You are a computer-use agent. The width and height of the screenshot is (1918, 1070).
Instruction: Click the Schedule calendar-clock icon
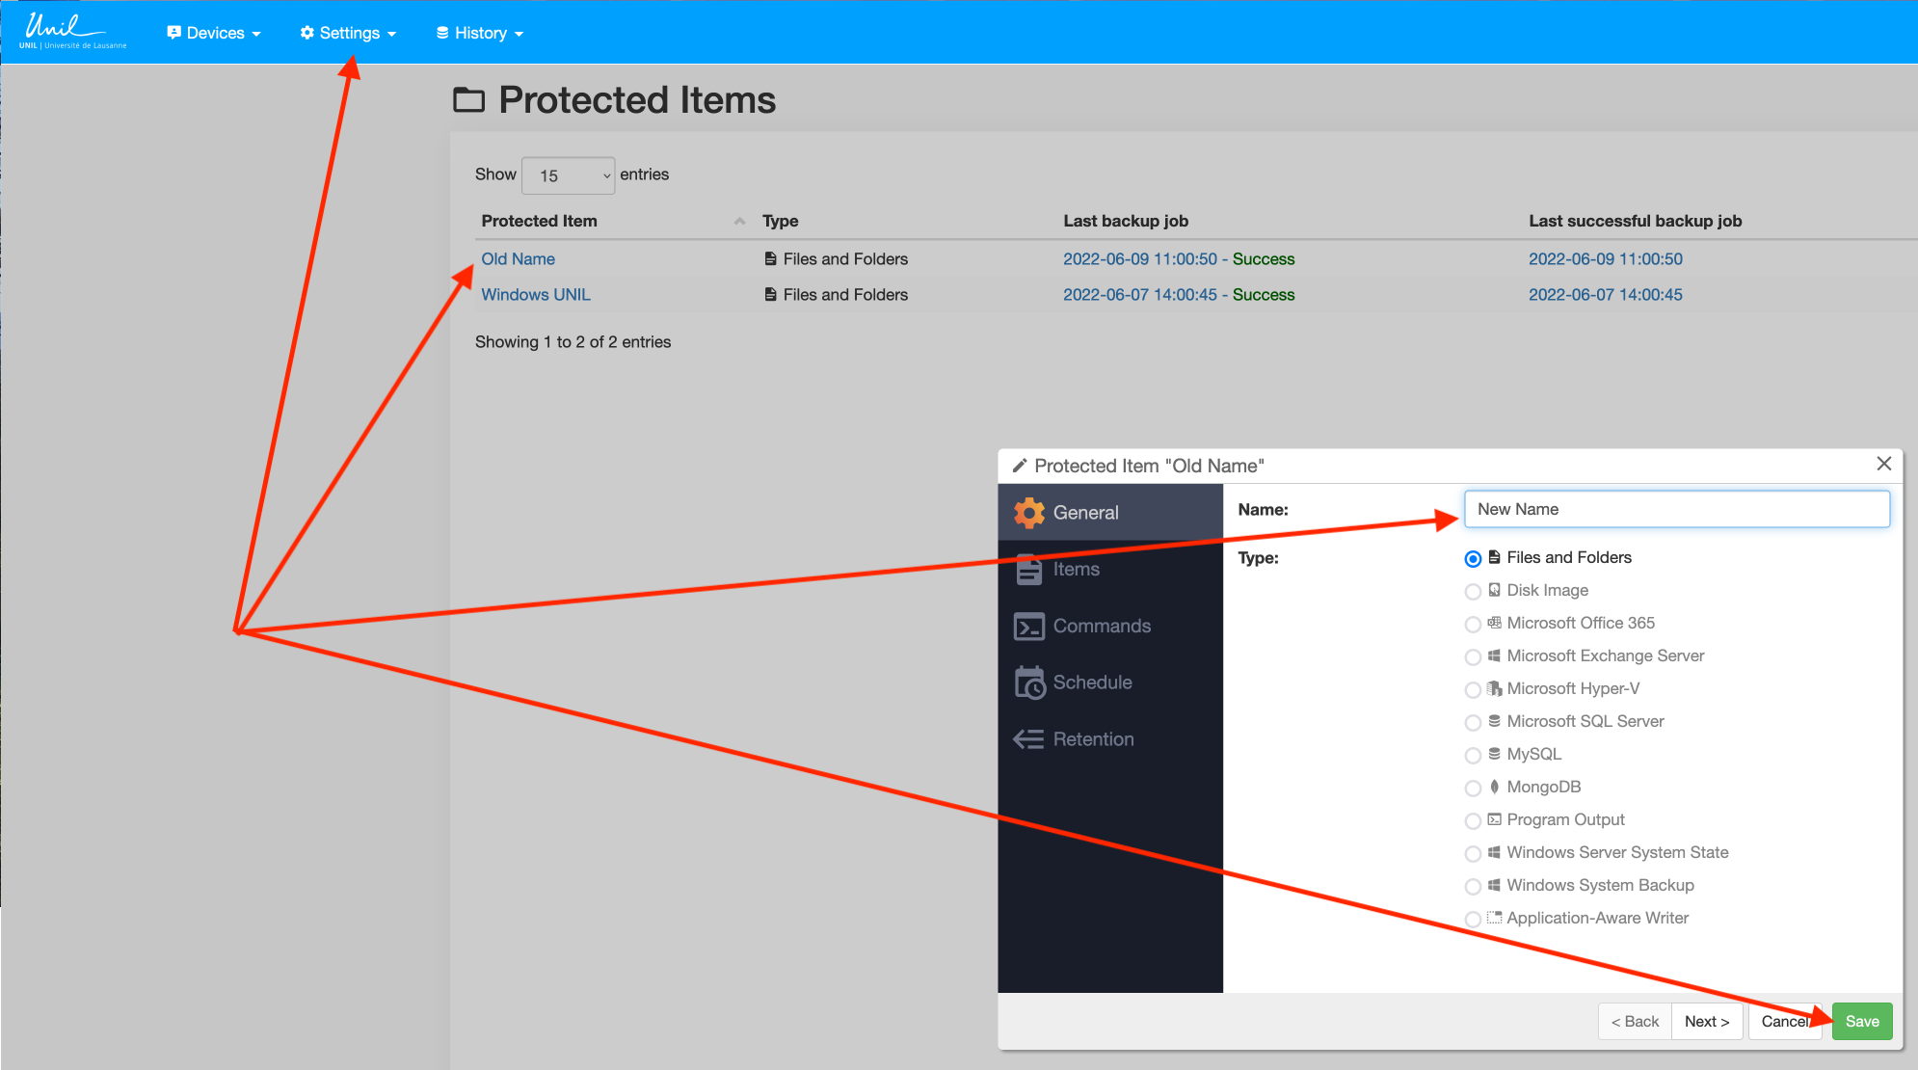(x=1028, y=682)
